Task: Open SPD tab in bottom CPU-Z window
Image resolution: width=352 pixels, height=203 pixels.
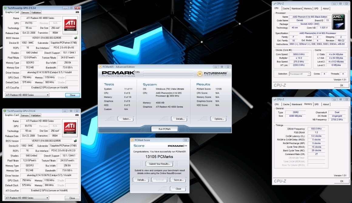Action: (316, 104)
